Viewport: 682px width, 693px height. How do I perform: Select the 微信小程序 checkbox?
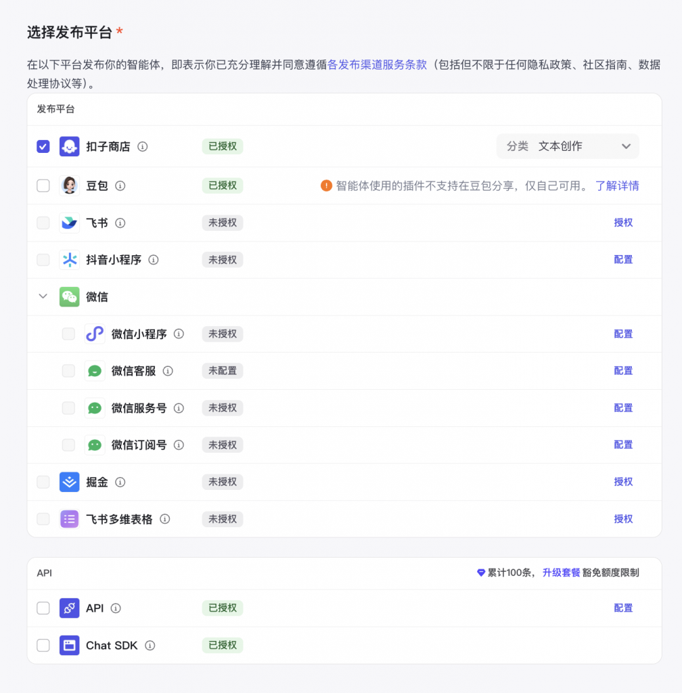[68, 334]
